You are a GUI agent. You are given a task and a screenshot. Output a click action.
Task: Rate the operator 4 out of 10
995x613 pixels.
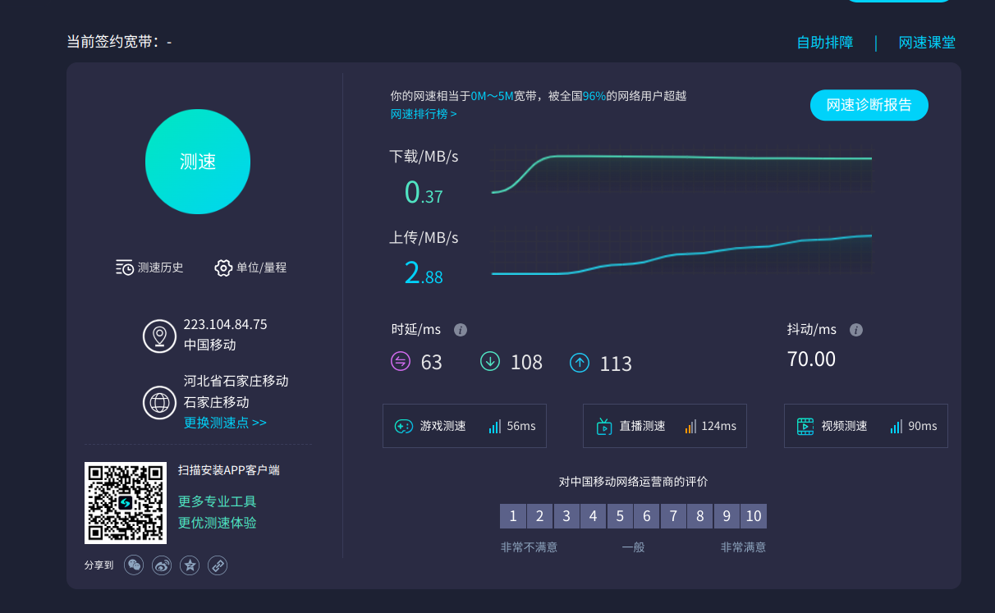click(x=593, y=516)
